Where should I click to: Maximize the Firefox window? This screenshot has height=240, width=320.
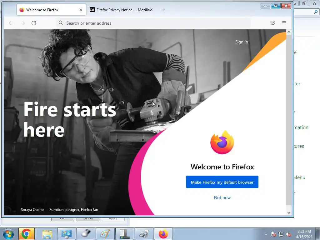click(x=276, y=6)
